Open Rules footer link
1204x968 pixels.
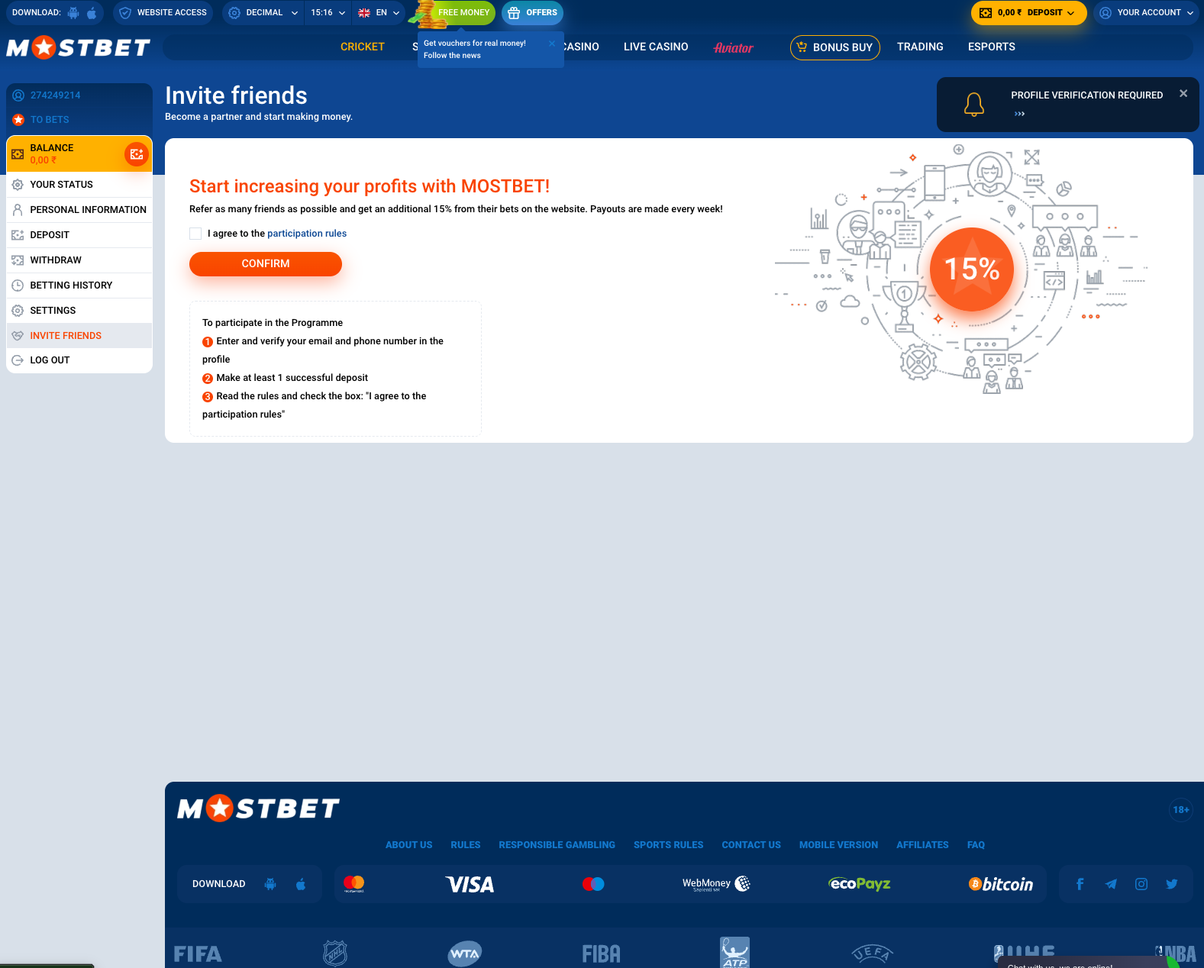(466, 845)
